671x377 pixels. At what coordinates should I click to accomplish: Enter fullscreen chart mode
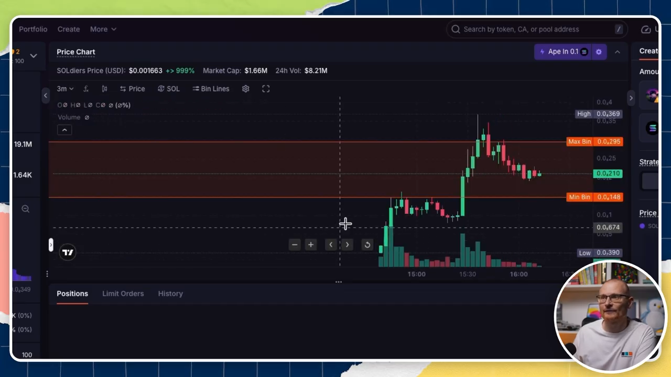click(x=266, y=88)
